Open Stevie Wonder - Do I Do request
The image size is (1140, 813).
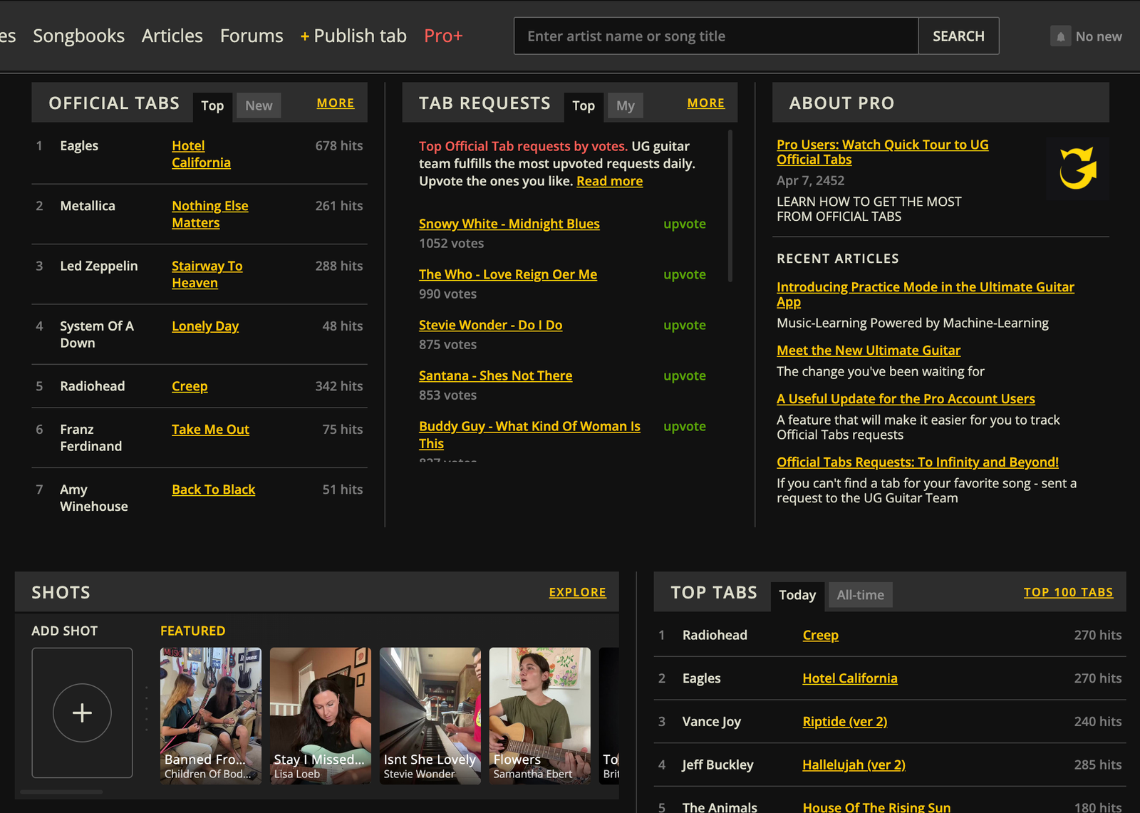point(491,325)
